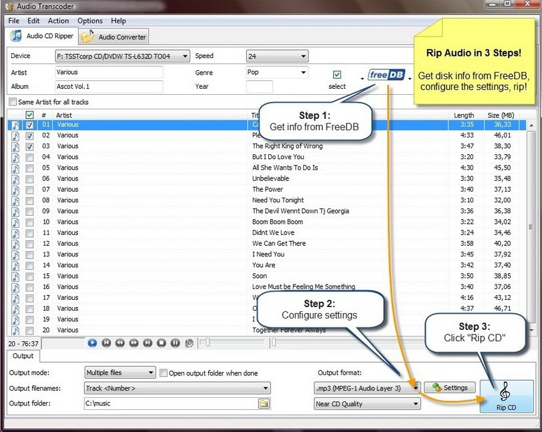
Task: Click the fast forward playback button
Action: [x=133, y=343]
